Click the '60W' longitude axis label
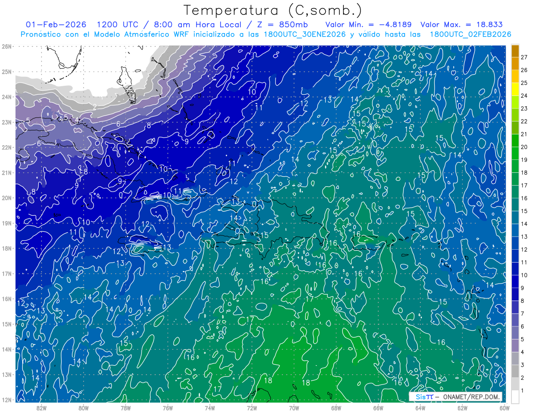Viewport: 536px width, 414px height. coord(504,408)
